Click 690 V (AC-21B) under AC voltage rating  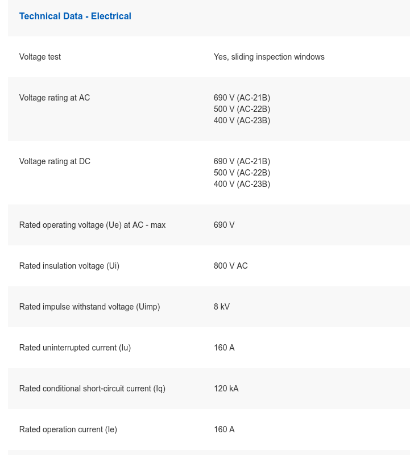tap(242, 98)
